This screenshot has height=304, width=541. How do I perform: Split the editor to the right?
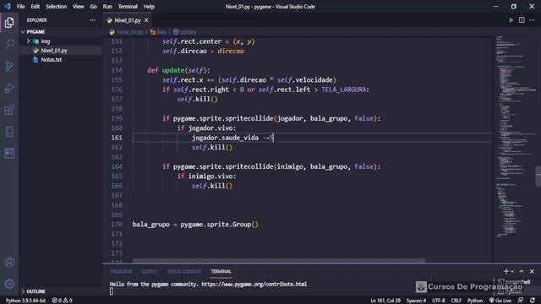522,20
